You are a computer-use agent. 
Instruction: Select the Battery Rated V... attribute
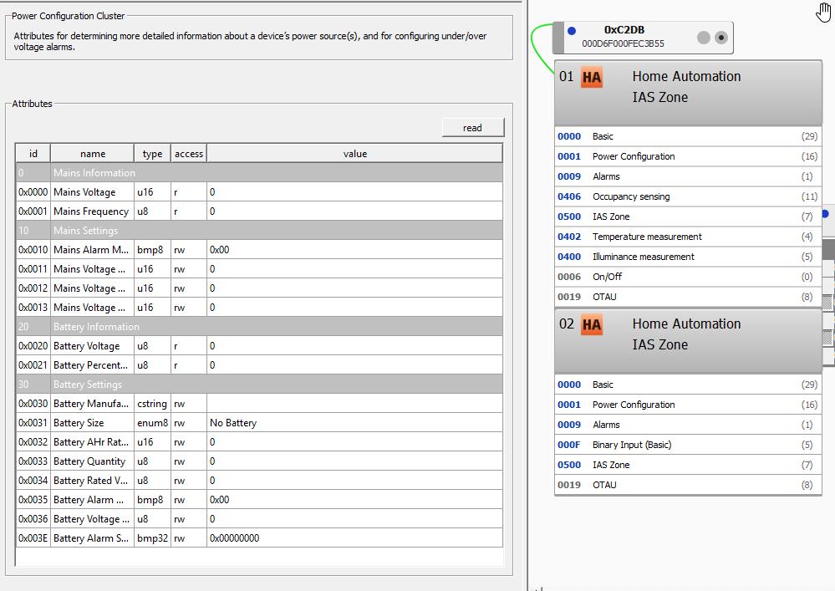259,481
